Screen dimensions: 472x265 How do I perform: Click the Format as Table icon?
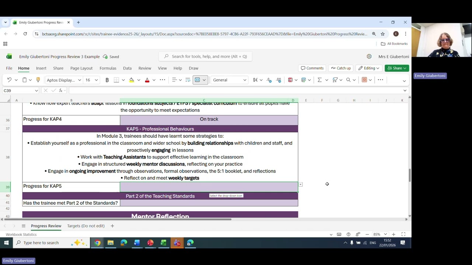pyautogui.click(x=303, y=80)
